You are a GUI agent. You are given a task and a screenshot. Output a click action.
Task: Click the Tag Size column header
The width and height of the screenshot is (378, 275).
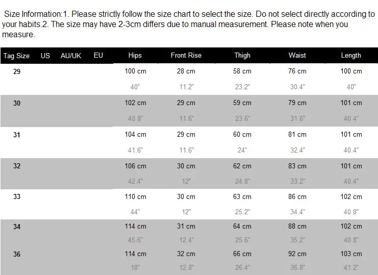click(x=16, y=56)
